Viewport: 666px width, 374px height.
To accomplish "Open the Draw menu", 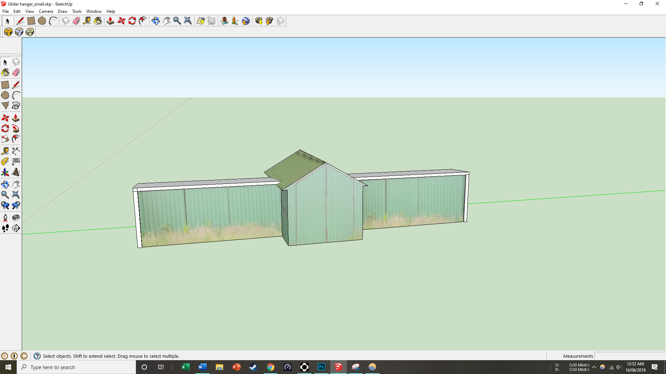I will 62,11.
